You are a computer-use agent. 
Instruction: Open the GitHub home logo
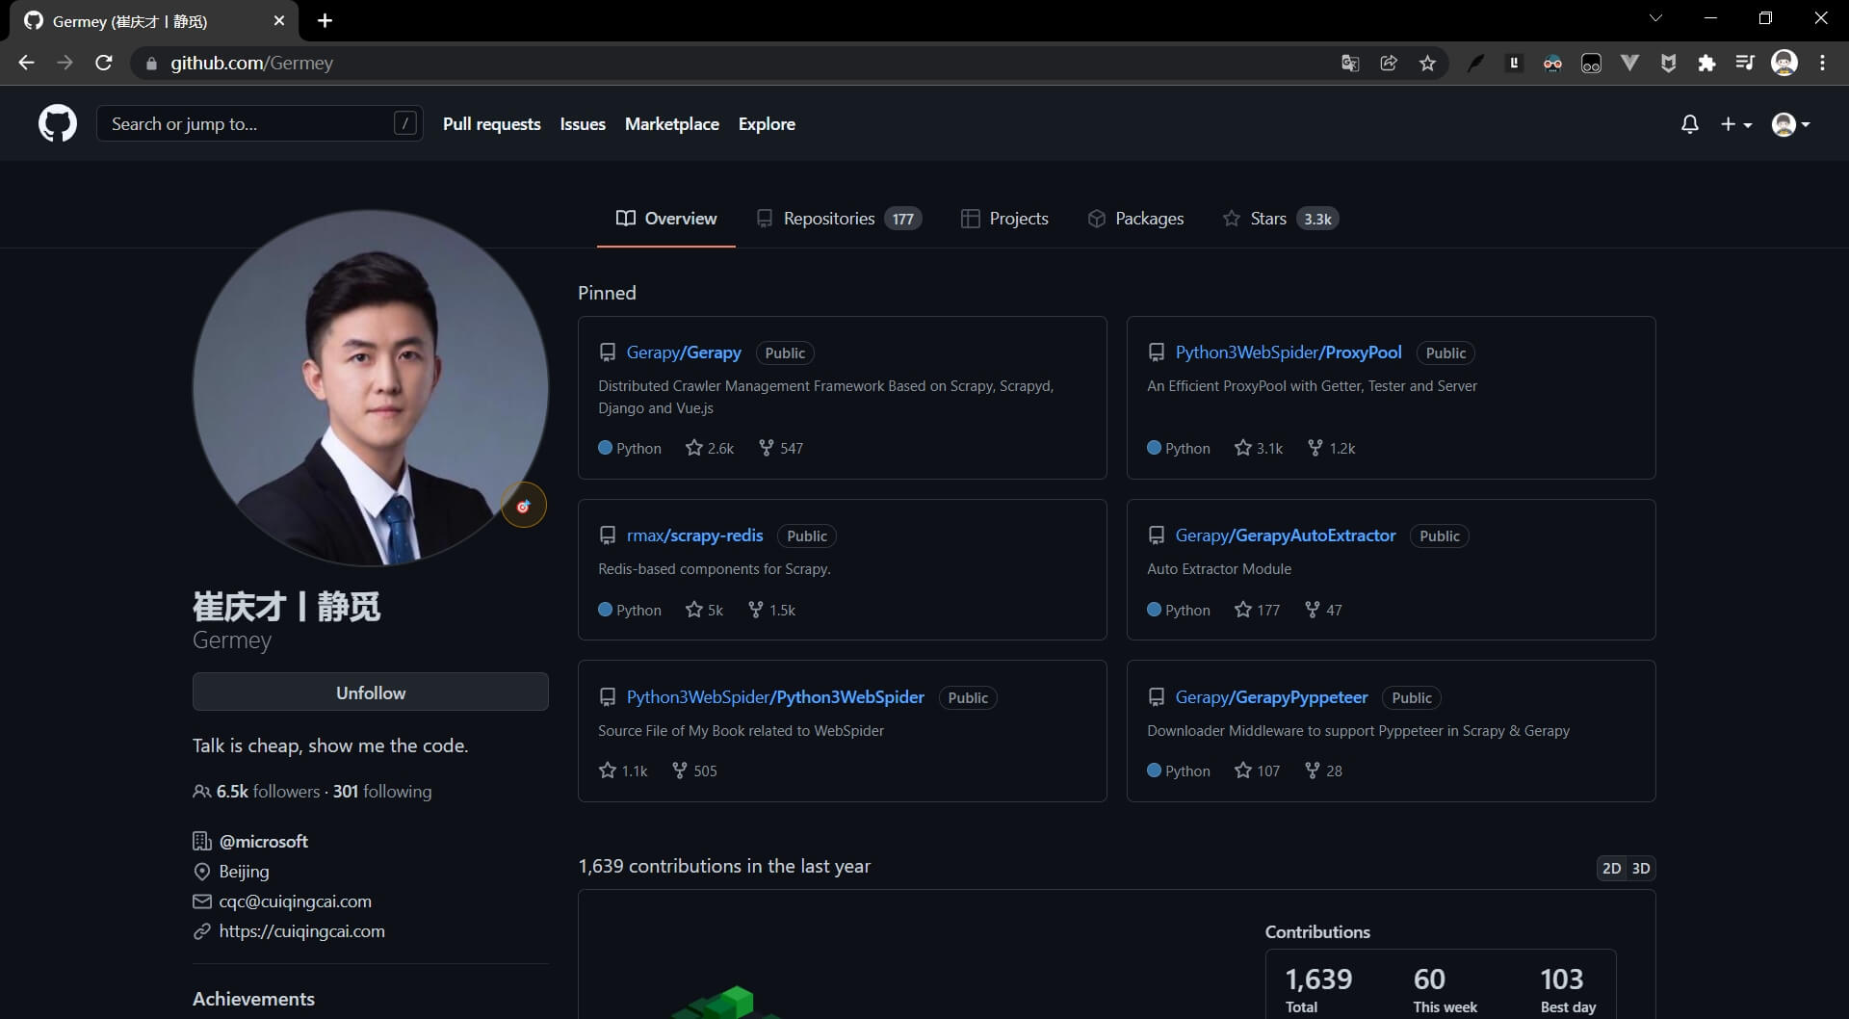click(x=58, y=124)
